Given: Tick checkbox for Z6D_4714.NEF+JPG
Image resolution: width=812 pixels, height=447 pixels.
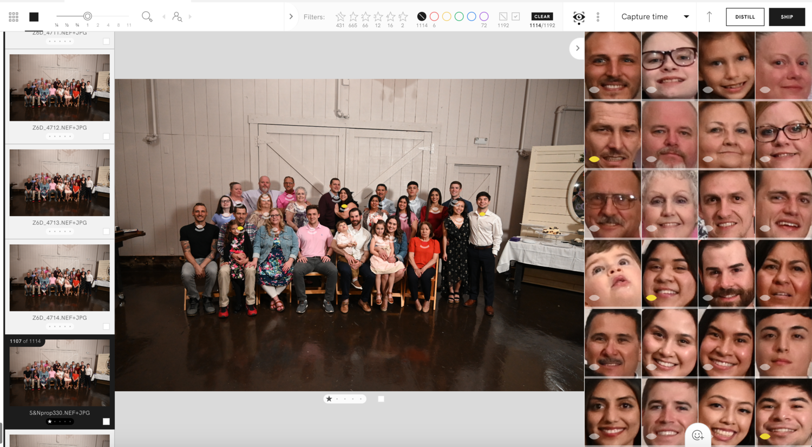Looking at the screenshot, I should (106, 327).
